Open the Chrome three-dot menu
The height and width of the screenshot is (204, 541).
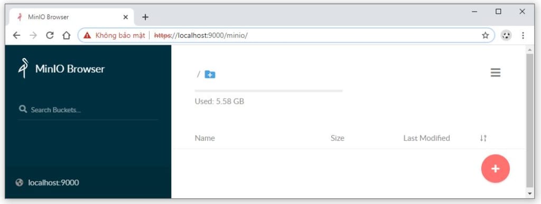(523, 35)
